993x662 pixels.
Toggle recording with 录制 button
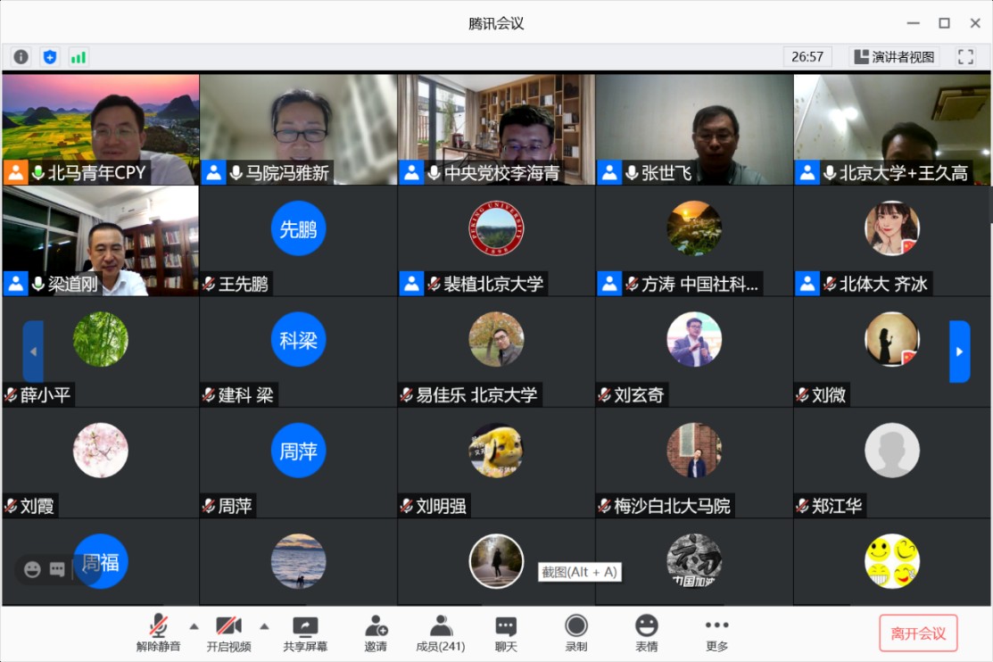point(576,633)
